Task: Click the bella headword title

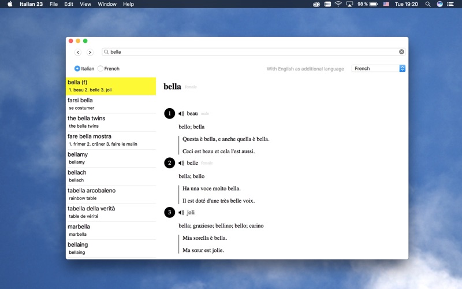Action: click(x=172, y=86)
